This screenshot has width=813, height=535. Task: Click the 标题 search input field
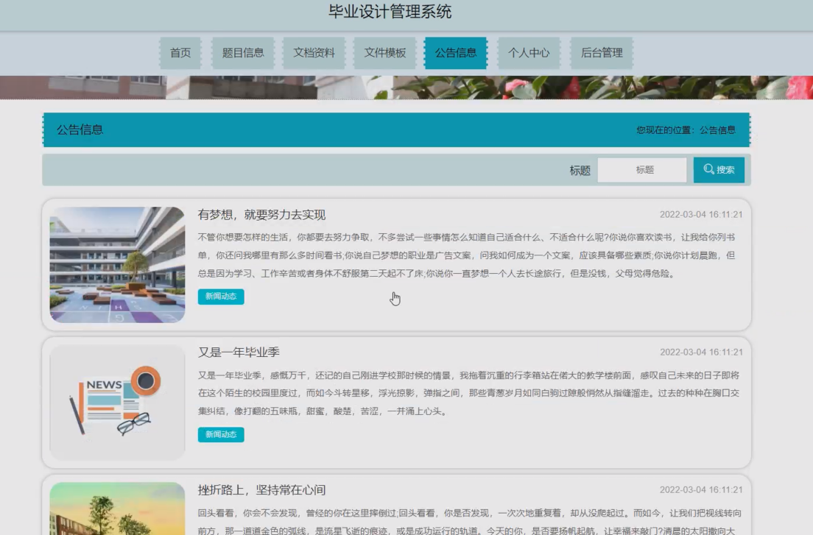[642, 170]
